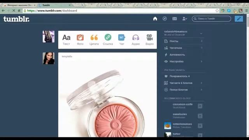Open the Explore compass icon
This screenshot has width=249, height=140.
(165, 19)
